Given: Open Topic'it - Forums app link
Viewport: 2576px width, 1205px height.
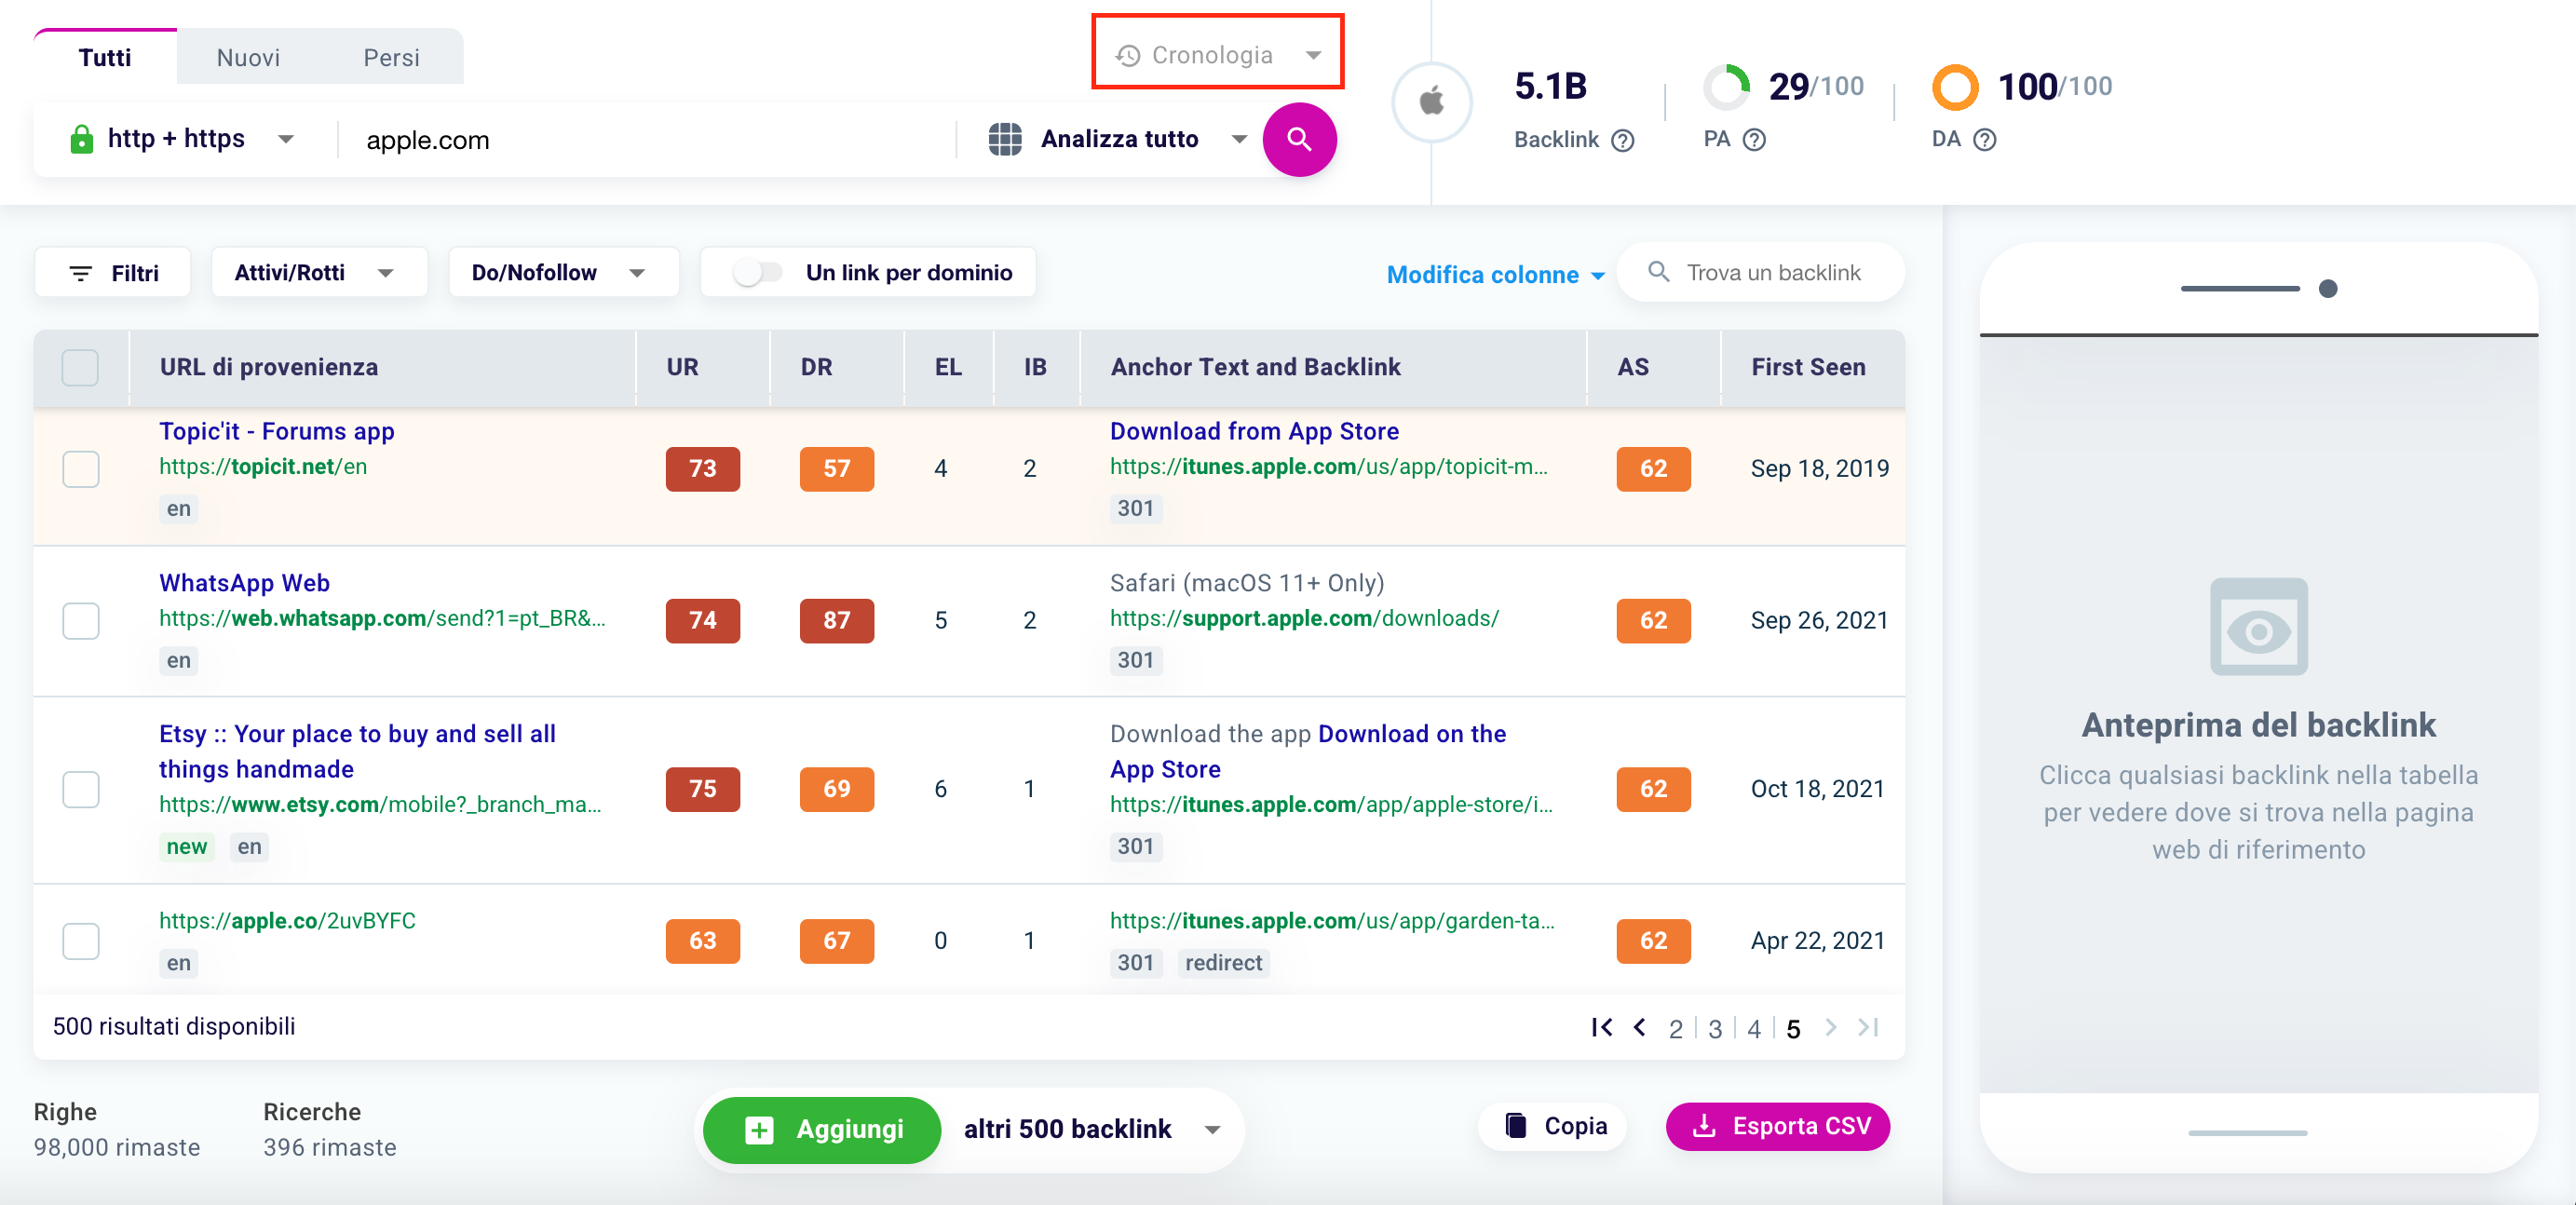Looking at the screenshot, I should (277, 431).
